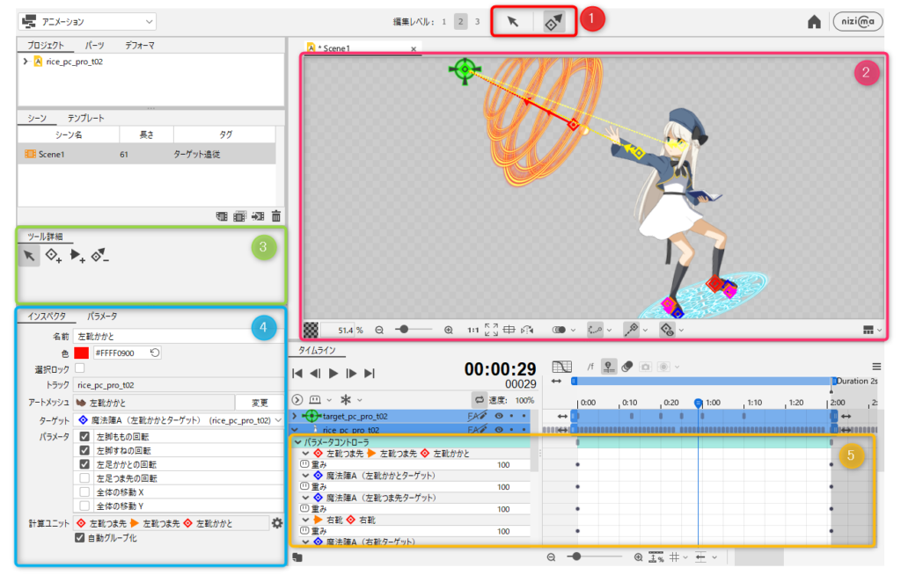Zoom in the timeline
Screen dimensions: 901x575
pos(638,557)
